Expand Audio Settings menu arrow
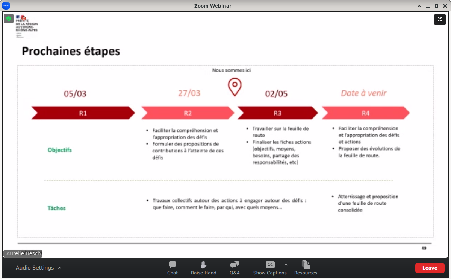Screen dimensions: 451x279 tap(60, 268)
